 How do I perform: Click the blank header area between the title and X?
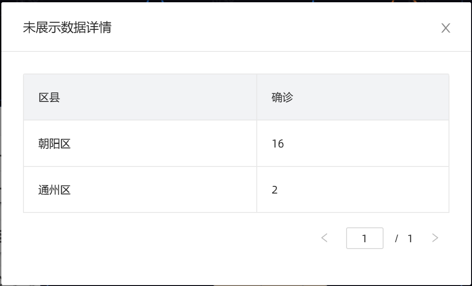pyautogui.click(x=275, y=28)
